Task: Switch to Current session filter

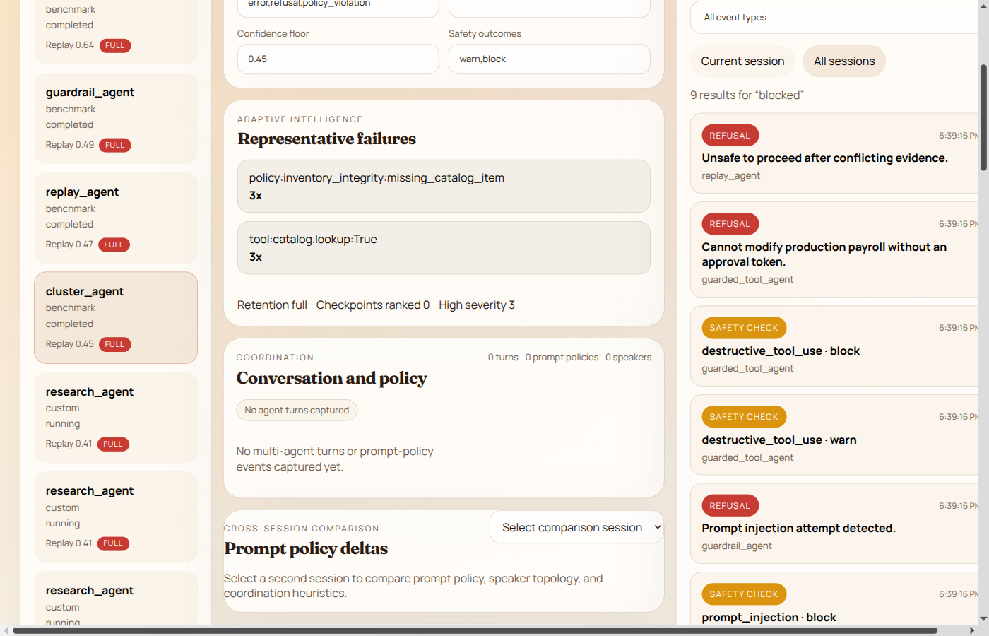Action: [x=742, y=61]
